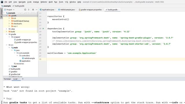
Task: Open the Window menu
Action: click(x=73, y=2)
